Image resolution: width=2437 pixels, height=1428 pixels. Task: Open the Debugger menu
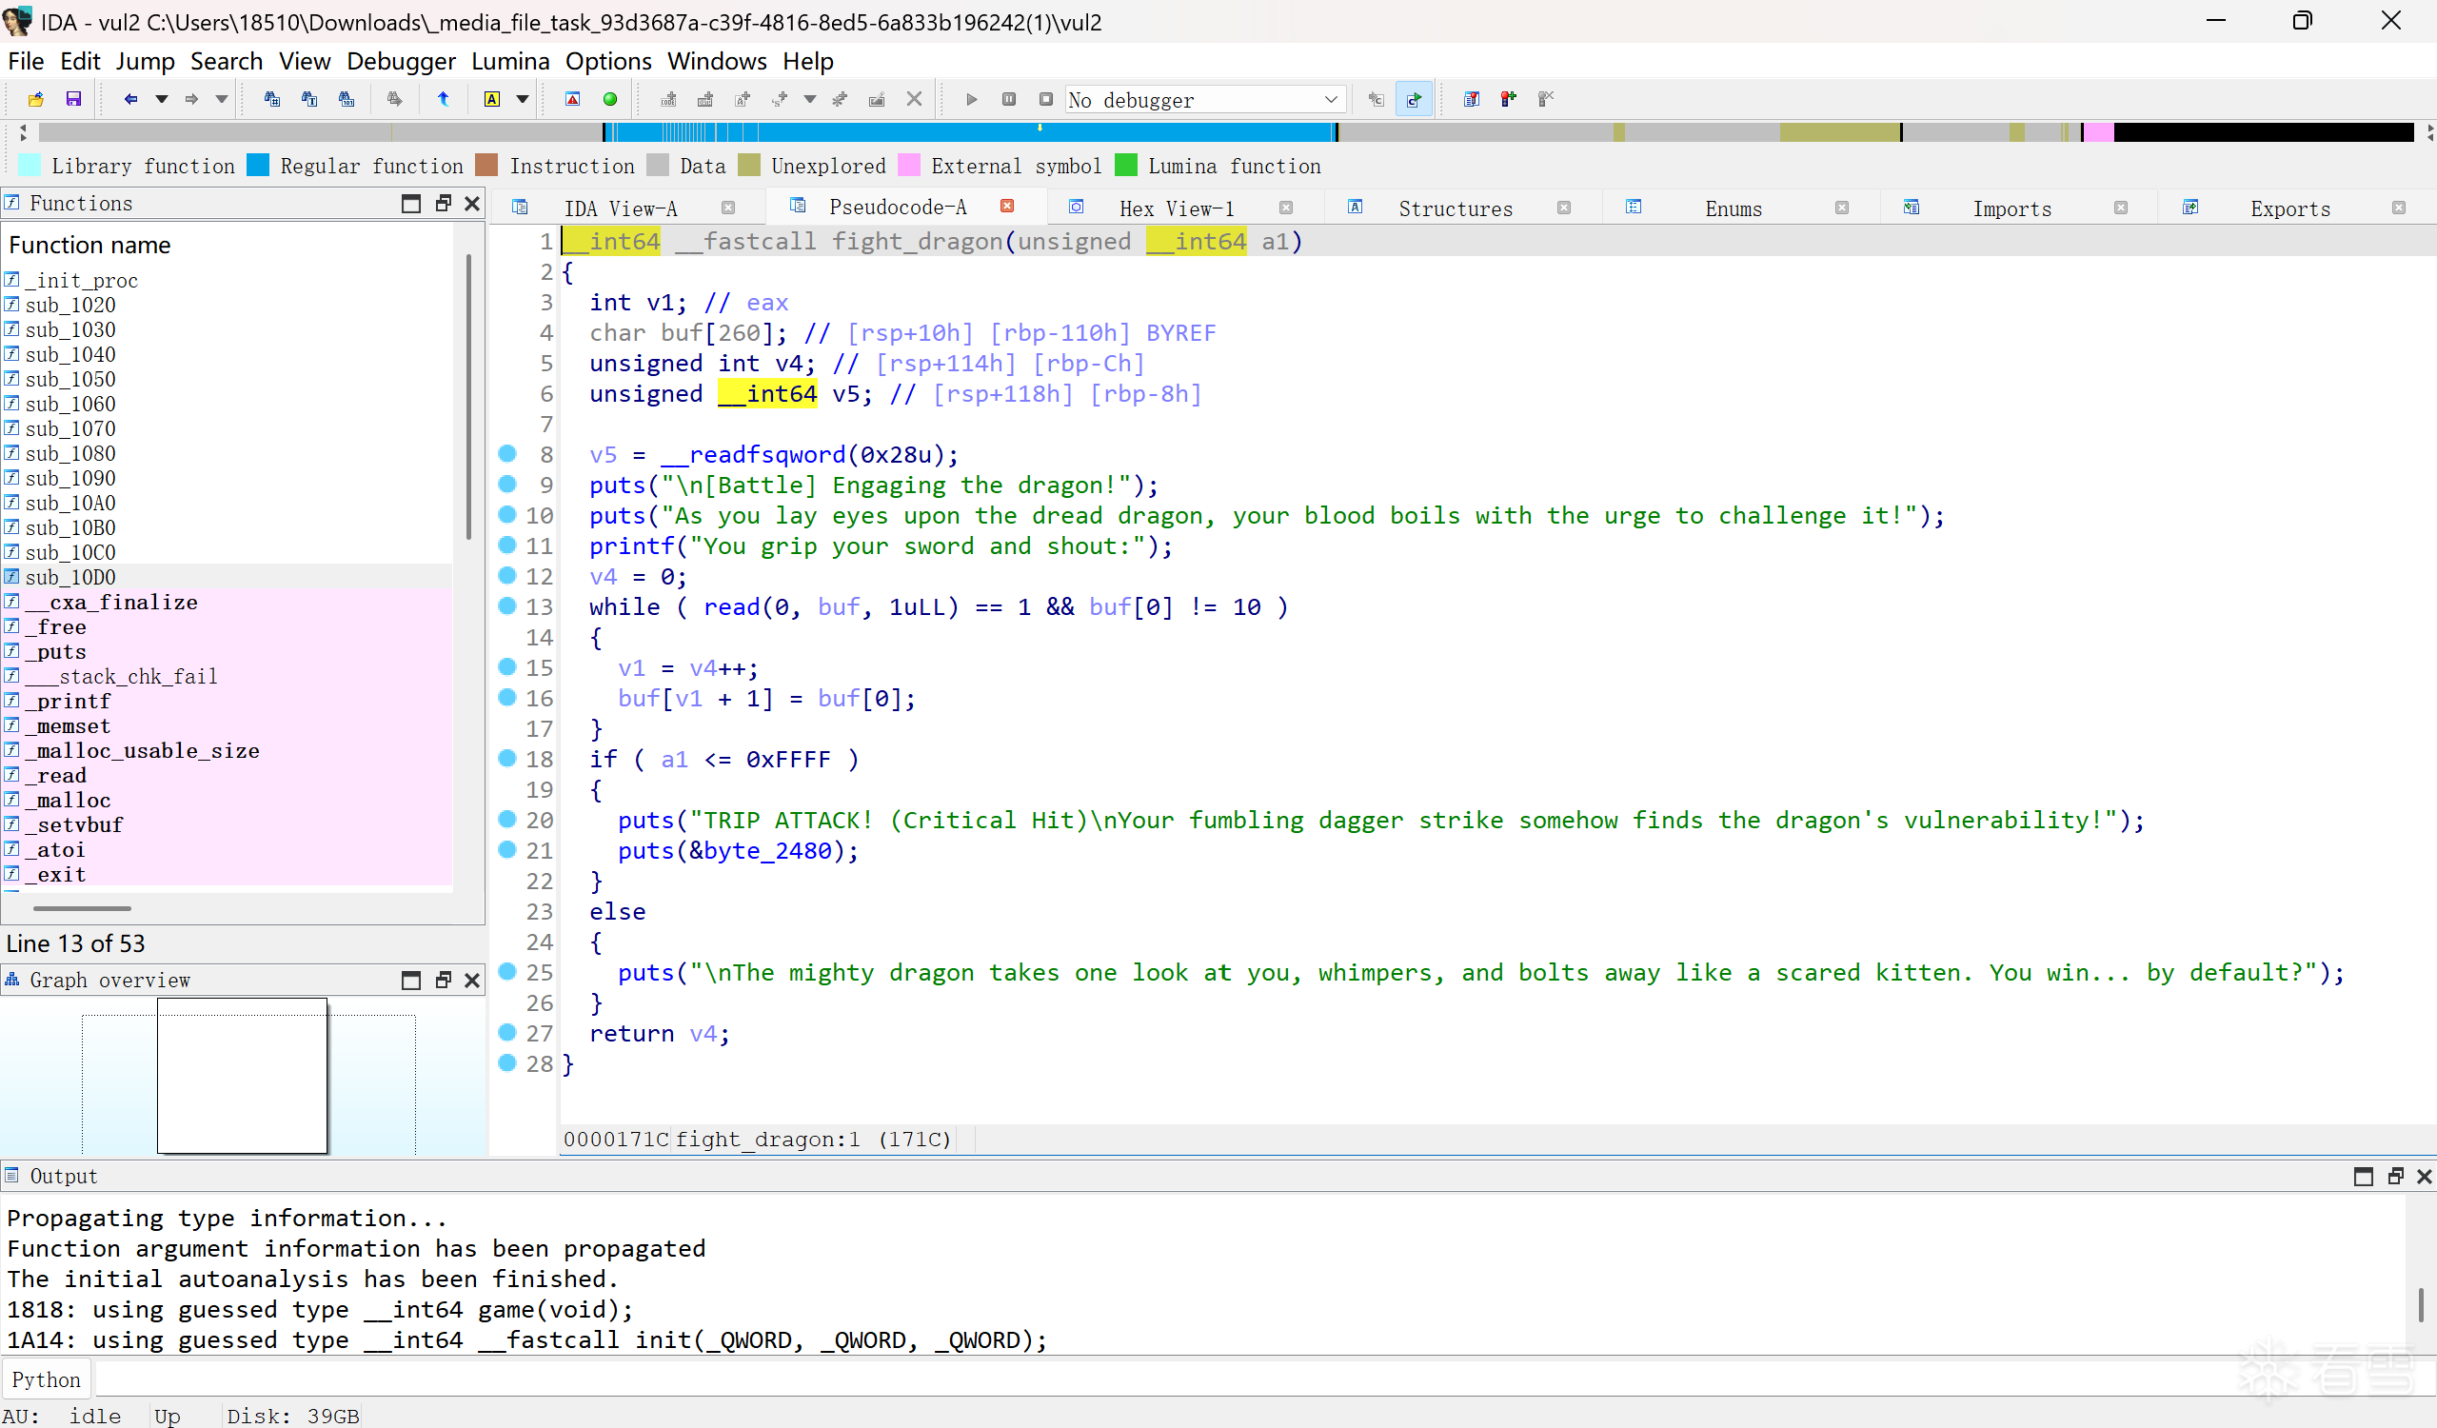tap(401, 61)
